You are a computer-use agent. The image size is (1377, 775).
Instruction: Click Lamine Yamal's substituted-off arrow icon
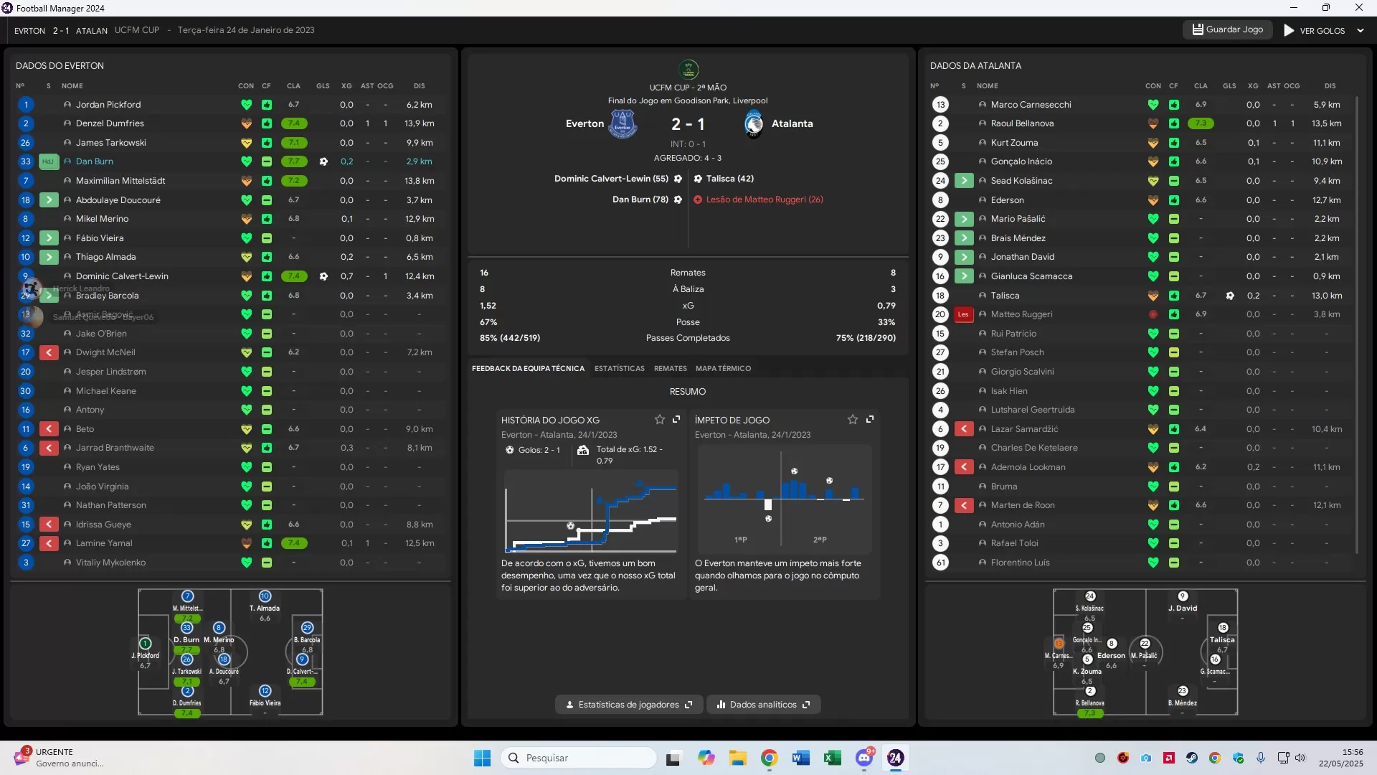click(49, 543)
